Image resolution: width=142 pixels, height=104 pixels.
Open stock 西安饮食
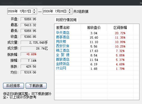(x=63, y=46)
